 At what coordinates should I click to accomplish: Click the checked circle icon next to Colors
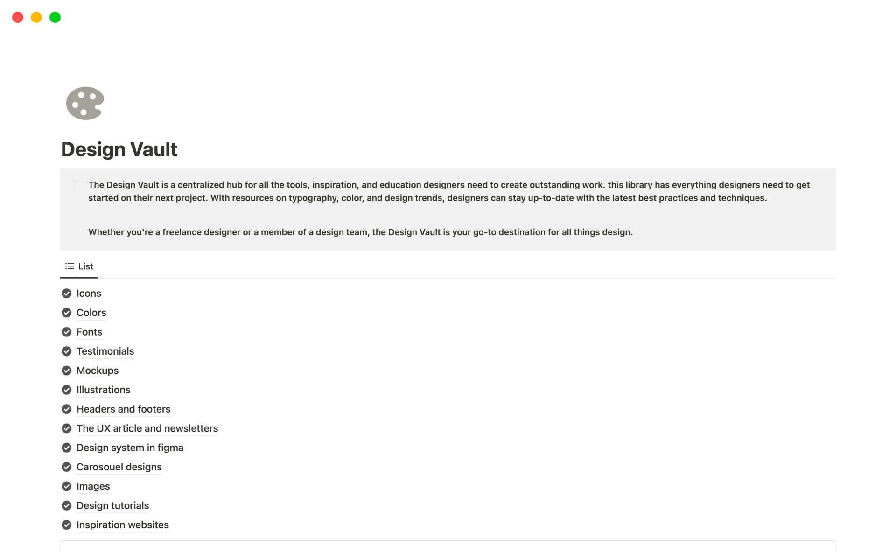point(66,312)
